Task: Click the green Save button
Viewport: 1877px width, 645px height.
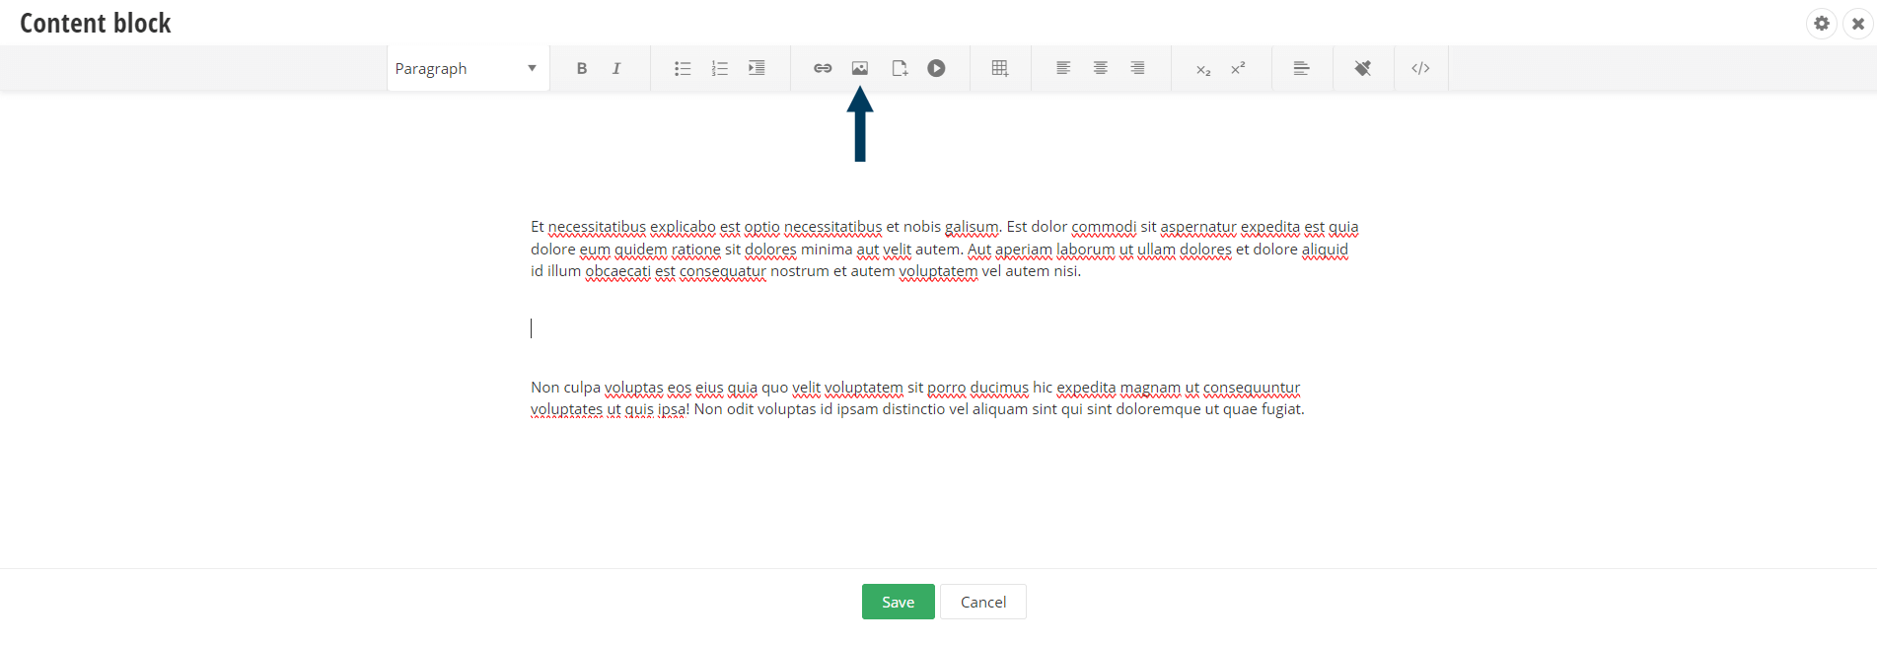Action: pos(899,602)
